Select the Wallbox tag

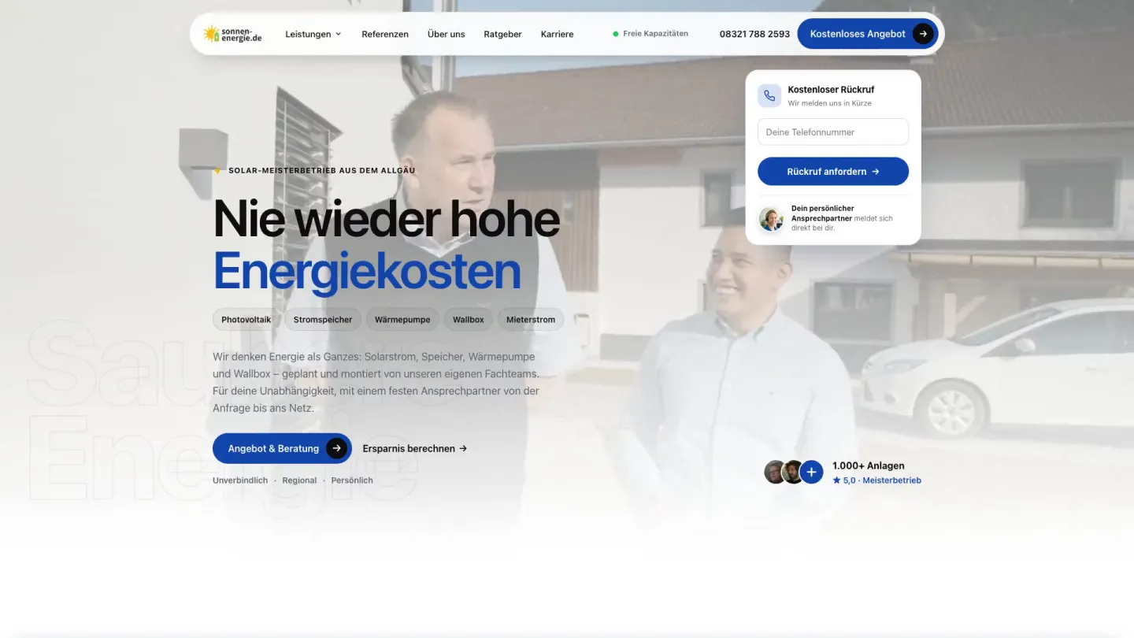[469, 319]
